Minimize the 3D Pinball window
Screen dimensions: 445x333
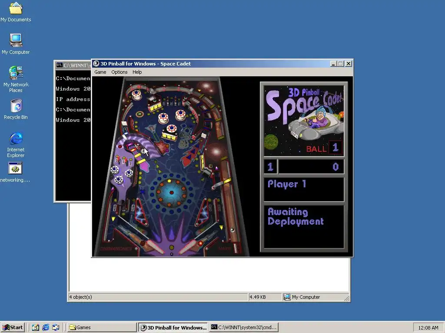(333, 64)
